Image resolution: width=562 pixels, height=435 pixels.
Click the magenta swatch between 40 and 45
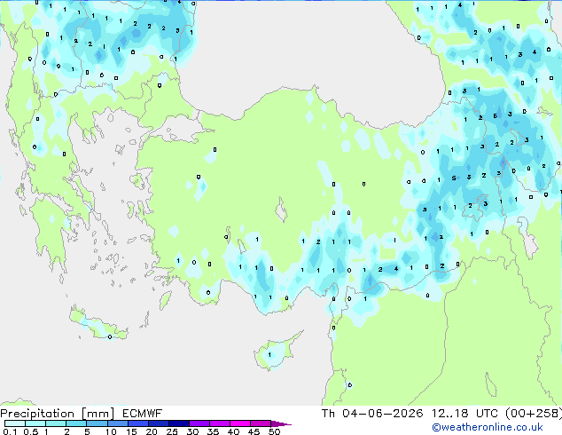coord(240,423)
